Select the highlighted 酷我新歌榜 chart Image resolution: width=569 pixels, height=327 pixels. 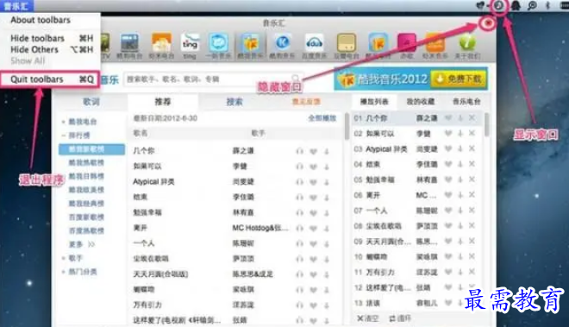91,149
